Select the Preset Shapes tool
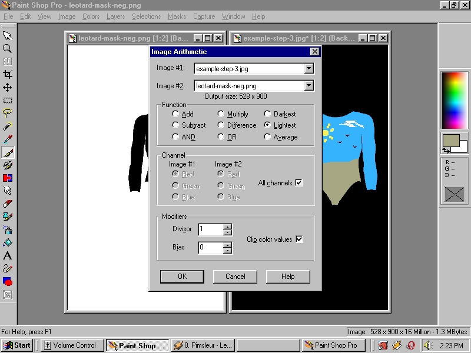The height and width of the screenshot is (353, 471). [8, 282]
